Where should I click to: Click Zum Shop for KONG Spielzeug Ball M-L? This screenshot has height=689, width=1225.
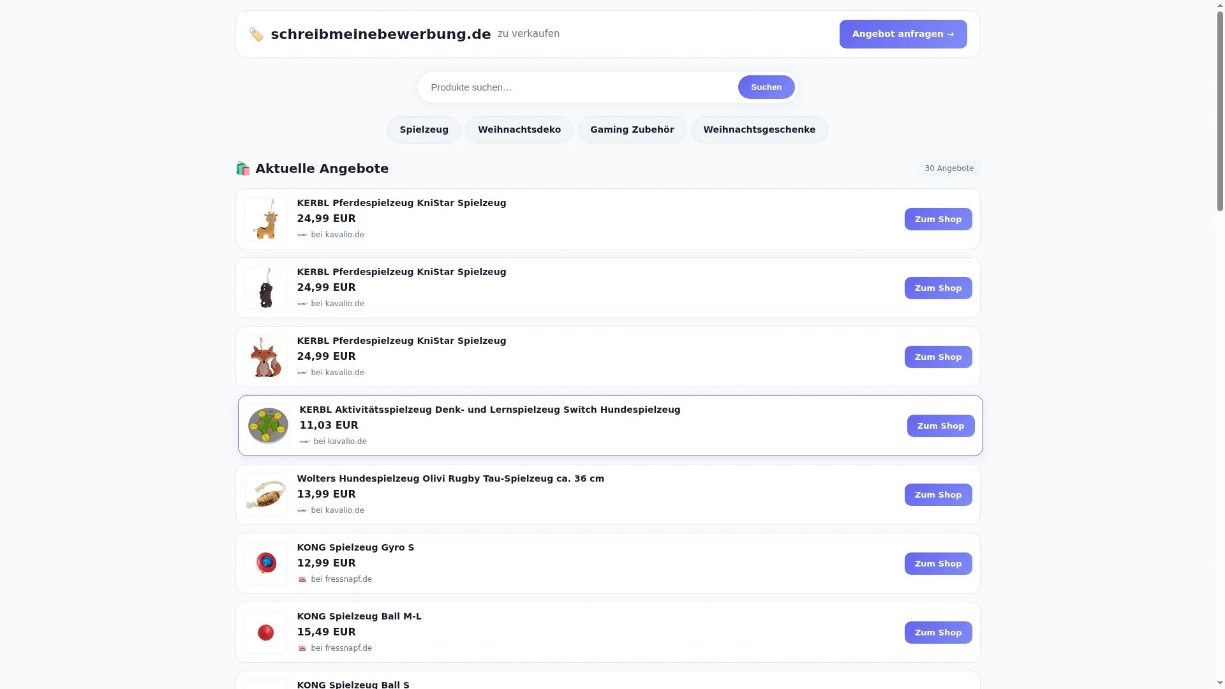pos(938,632)
